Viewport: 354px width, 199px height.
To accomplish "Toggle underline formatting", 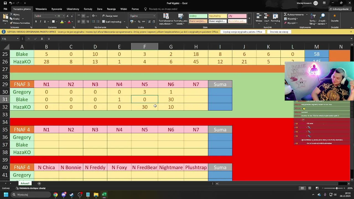I will pos(45,22).
